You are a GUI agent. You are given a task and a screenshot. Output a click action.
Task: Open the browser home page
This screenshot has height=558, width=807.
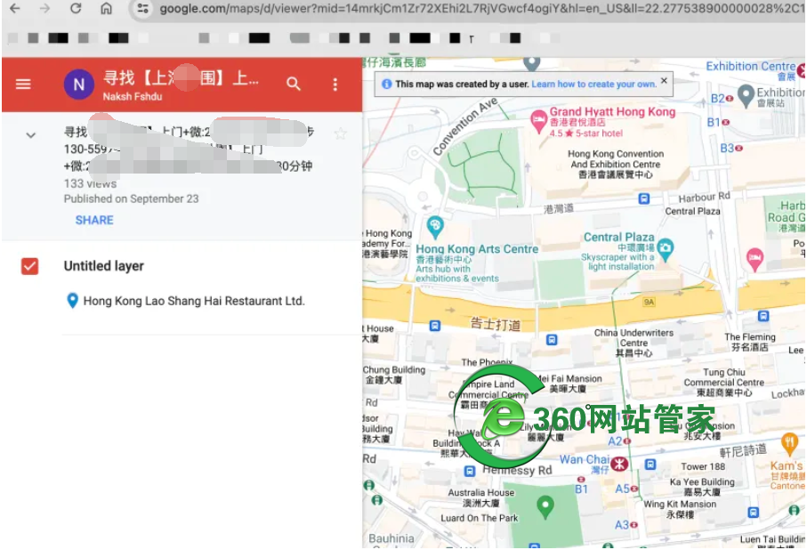106,8
